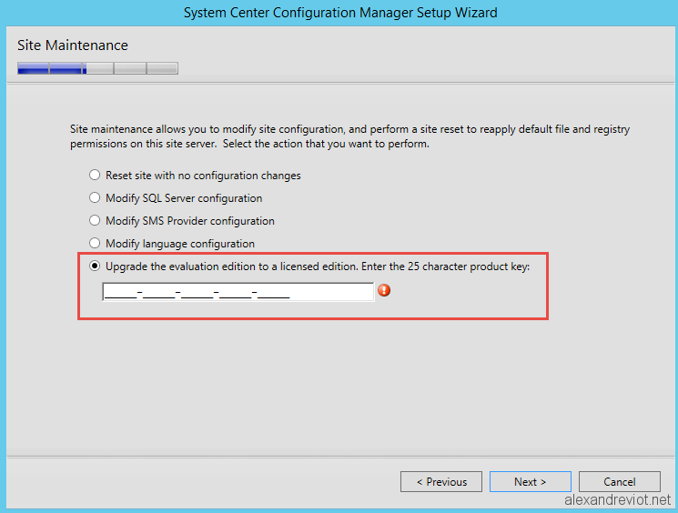Click the fourth empty progress bar segment
The image size is (678, 513).
(x=130, y=68)
